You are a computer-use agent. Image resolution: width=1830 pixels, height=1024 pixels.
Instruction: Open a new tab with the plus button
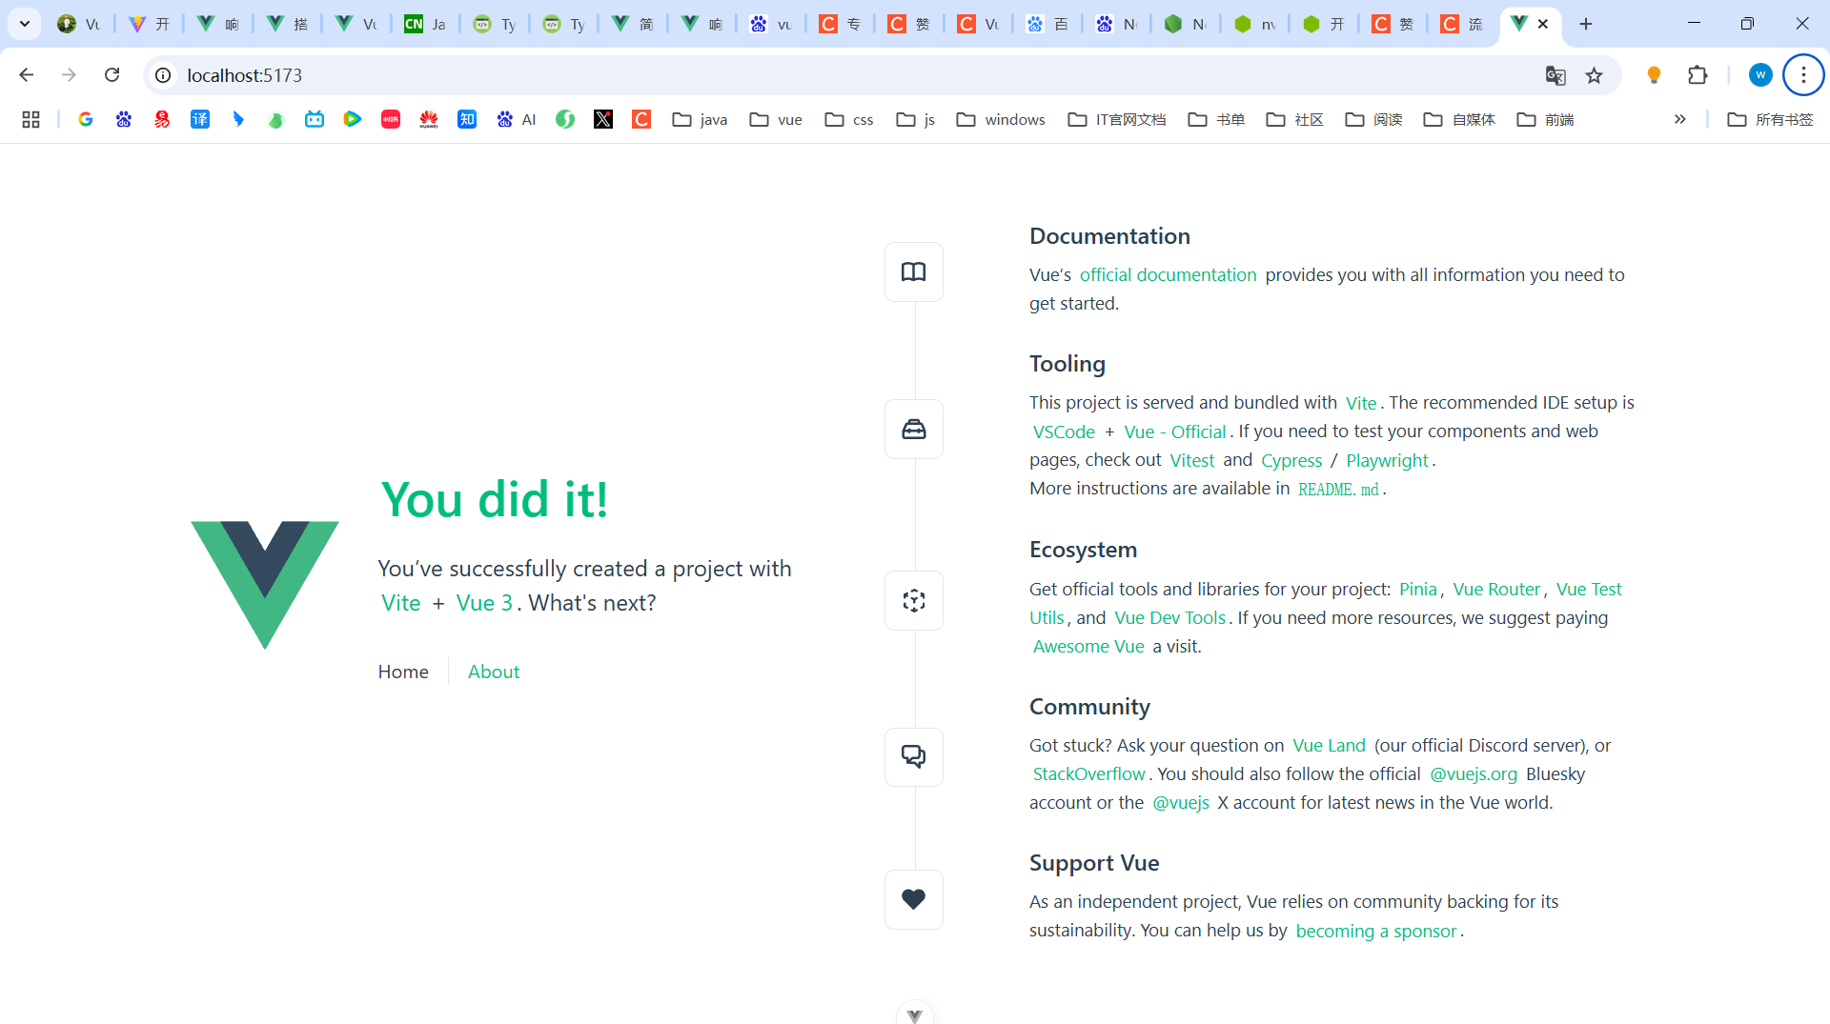tap(1586, 24)
